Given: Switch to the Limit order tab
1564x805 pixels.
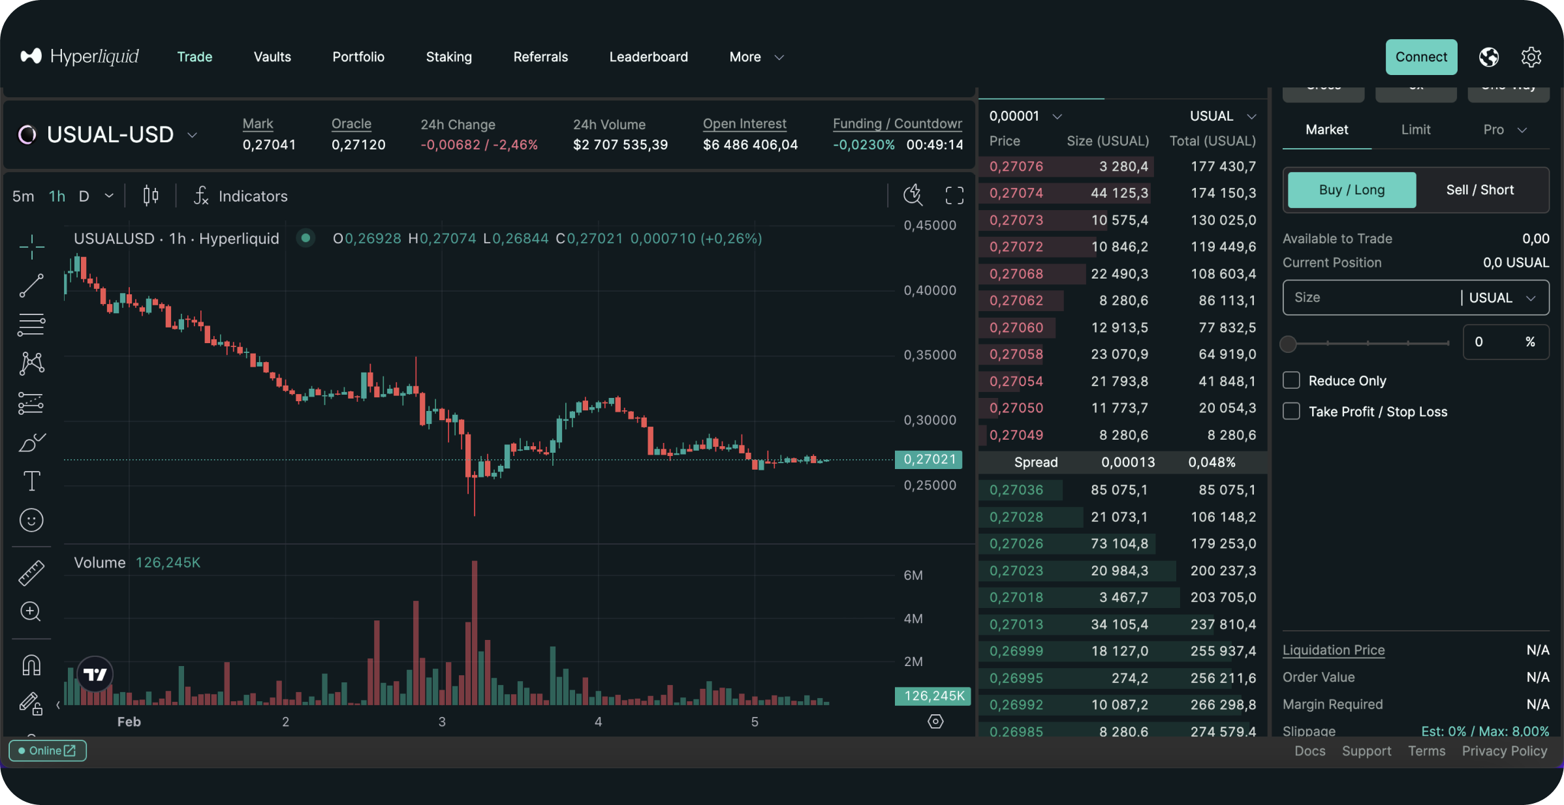Looking at the screenshot, I should 1416,130.
